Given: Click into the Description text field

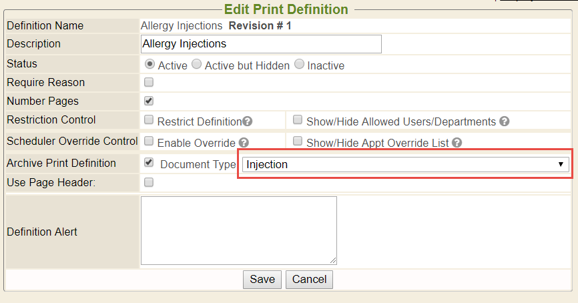Looking at the screenshot, I should (261, 44).
